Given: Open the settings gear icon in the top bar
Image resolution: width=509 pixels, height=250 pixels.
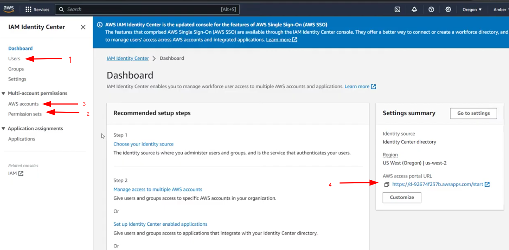Looking at the screenshot, I should tap(448, 10).
